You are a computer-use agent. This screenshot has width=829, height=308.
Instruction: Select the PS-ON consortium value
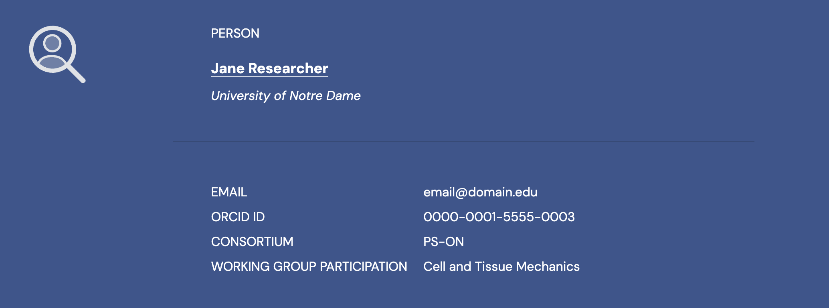pos(443,242)
